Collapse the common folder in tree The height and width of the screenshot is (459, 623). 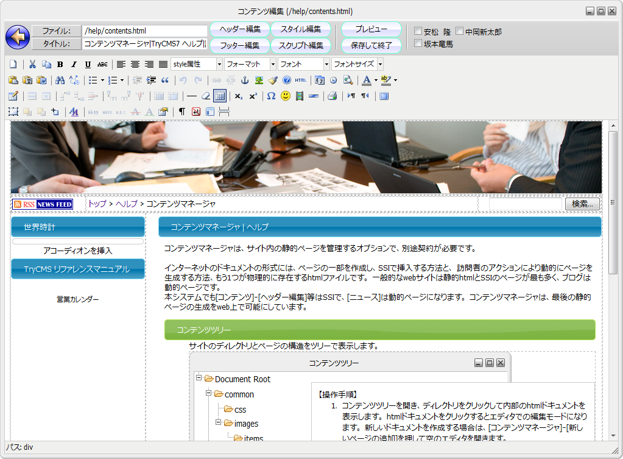(208, 393)
